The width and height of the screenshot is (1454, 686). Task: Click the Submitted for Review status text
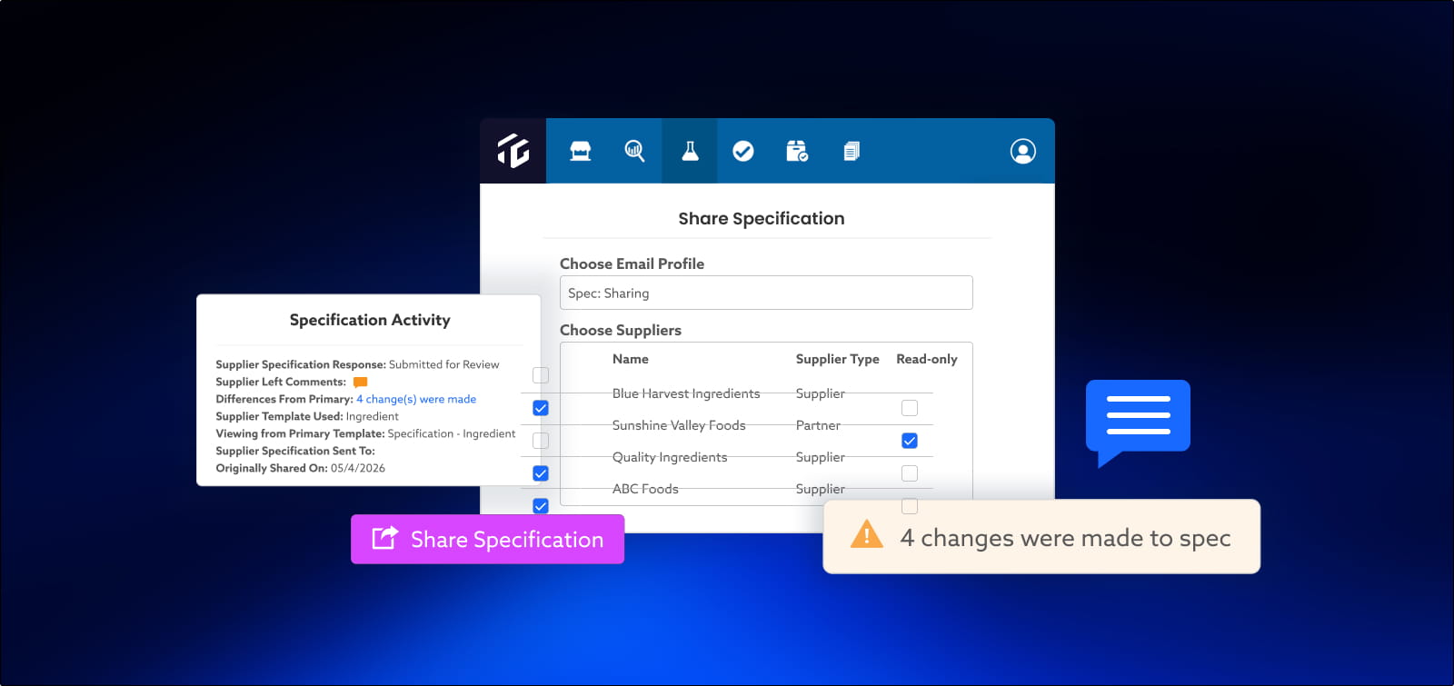pyautogui.click(x=444, y=364)
